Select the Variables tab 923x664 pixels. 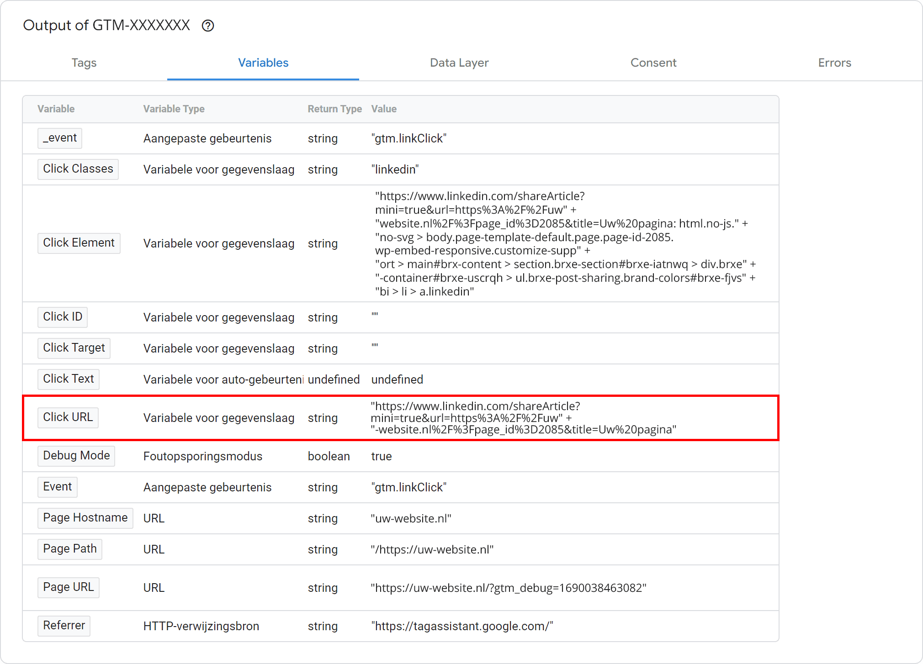(x=263, y=63)
